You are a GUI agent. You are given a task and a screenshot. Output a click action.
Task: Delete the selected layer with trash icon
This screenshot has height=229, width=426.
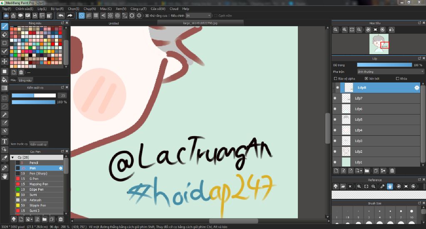[392, 171]
